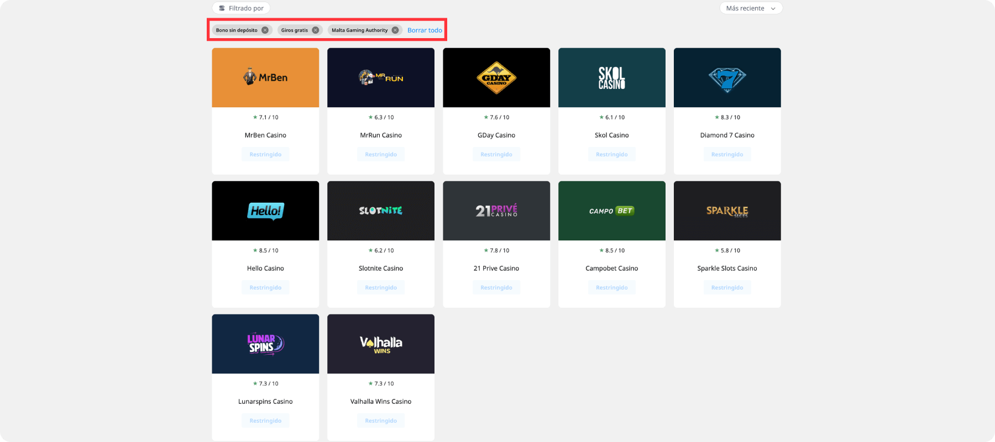The height and width of the screenshot is (442, 995).
Task: Click the 7.1 / 10 rating of MrBen
Action: [x=266, y=118]
